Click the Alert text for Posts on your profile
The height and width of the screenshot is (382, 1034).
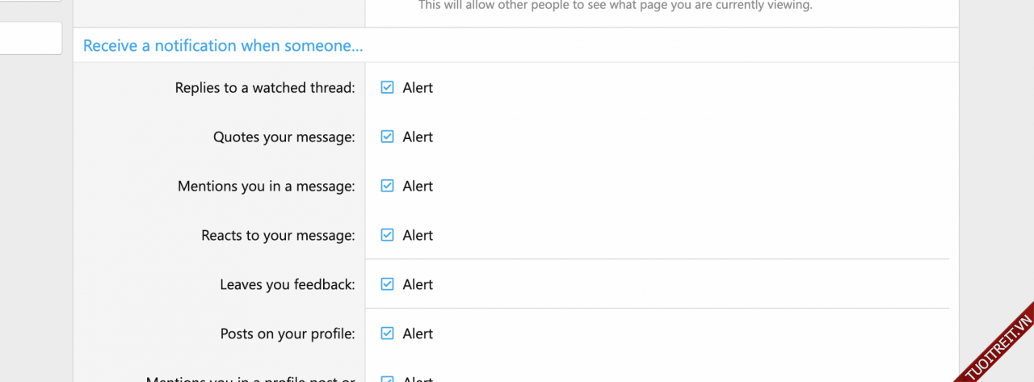418,334
